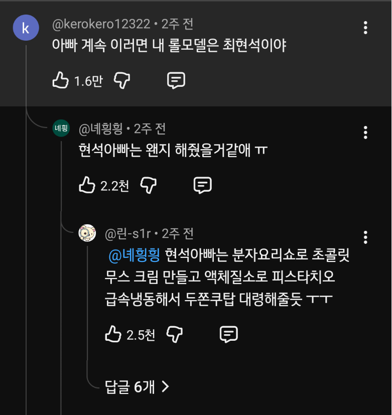This screenshot has width=392, height=415.
Task: Reply to the @네힝힝 comment
Action: coord(202,185)
